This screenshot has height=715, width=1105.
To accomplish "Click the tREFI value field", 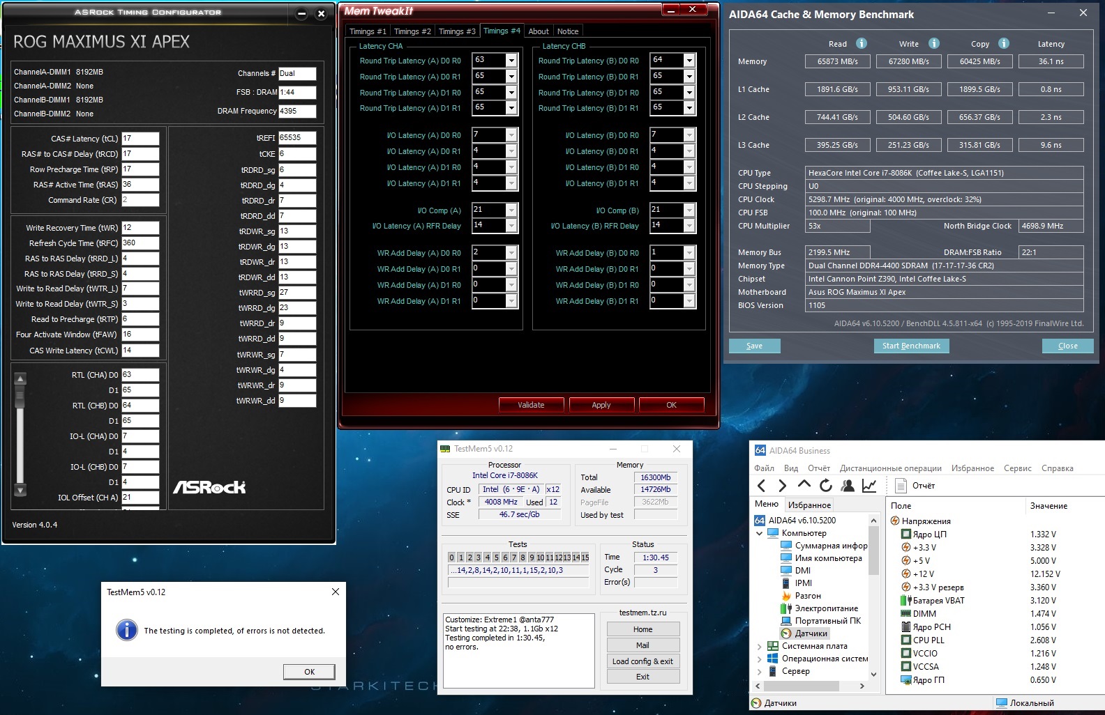I will 297,138.
